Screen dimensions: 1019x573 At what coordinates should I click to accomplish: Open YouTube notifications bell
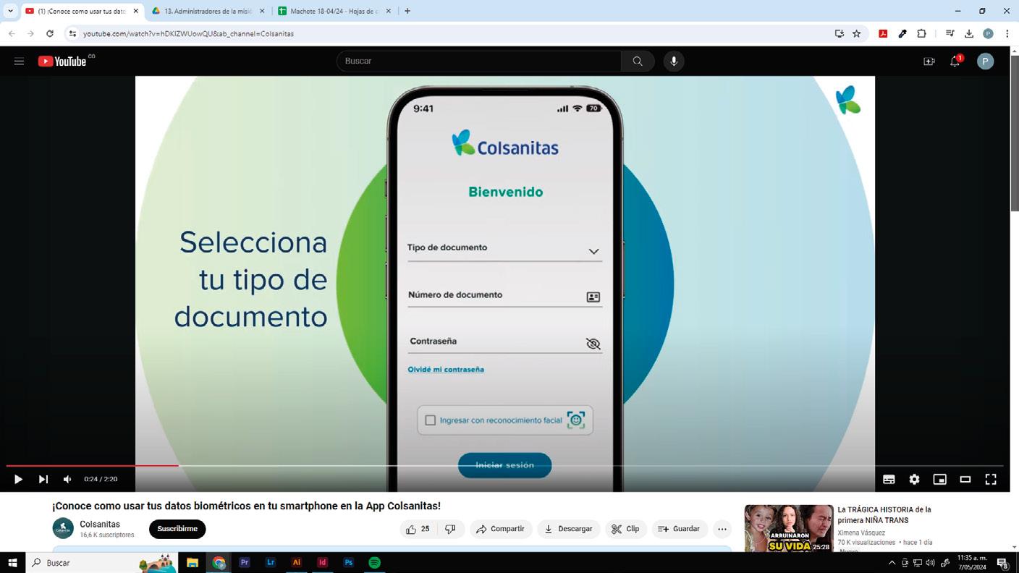[955, 61]
